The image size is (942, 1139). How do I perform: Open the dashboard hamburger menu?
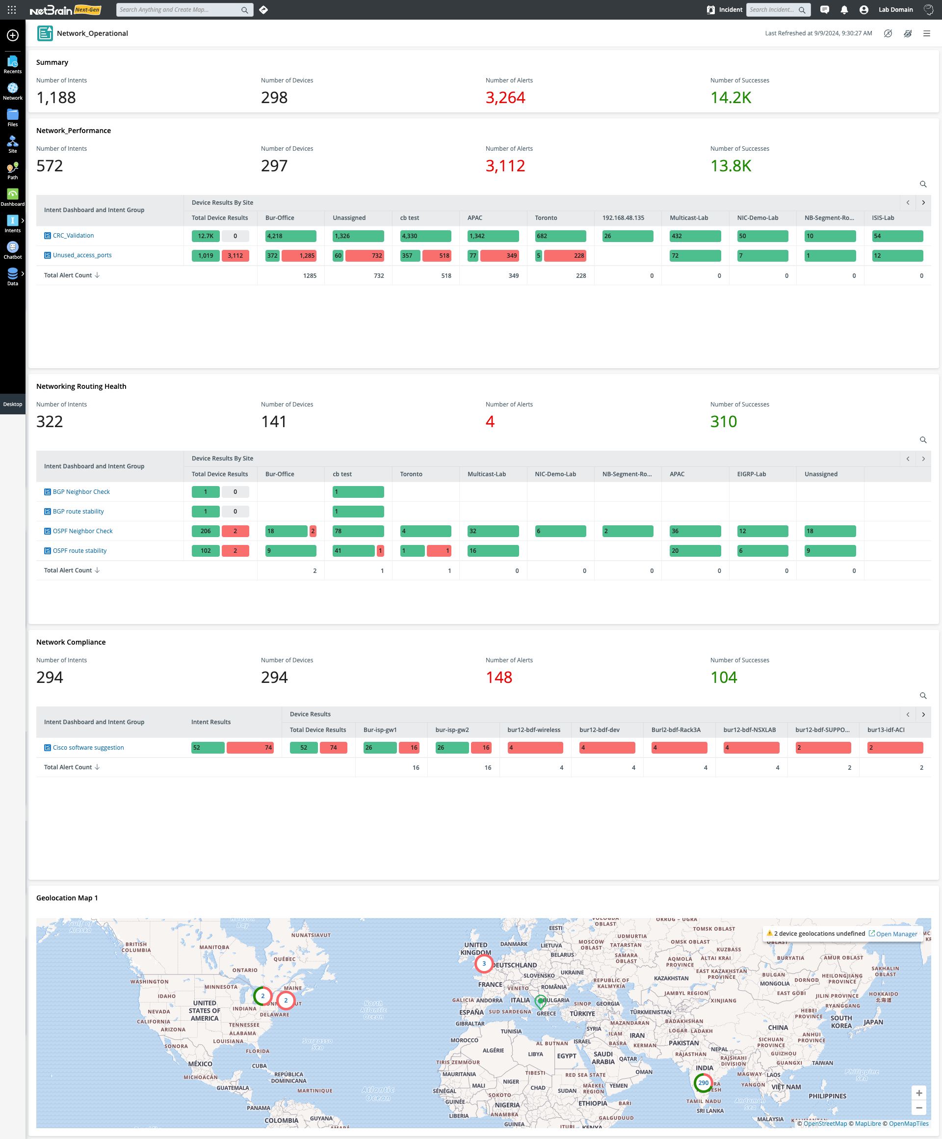coord(927,33)
